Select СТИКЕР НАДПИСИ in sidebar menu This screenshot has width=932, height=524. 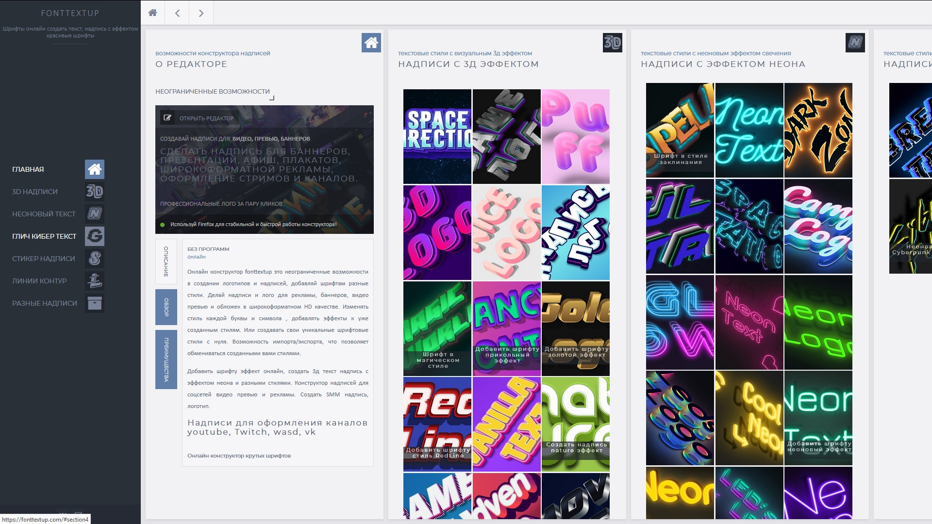(44, 259)
